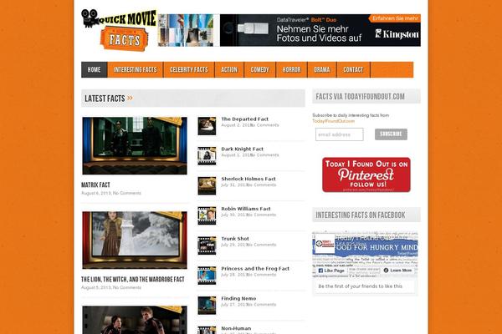This screenshot has width=502, height=334.
Task: Open the Contact page
Action: 353,69
